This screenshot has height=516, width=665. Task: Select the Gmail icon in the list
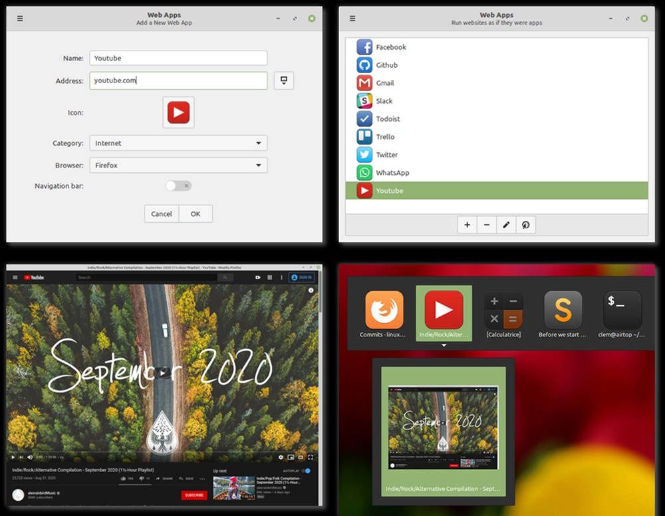point(364,82)
